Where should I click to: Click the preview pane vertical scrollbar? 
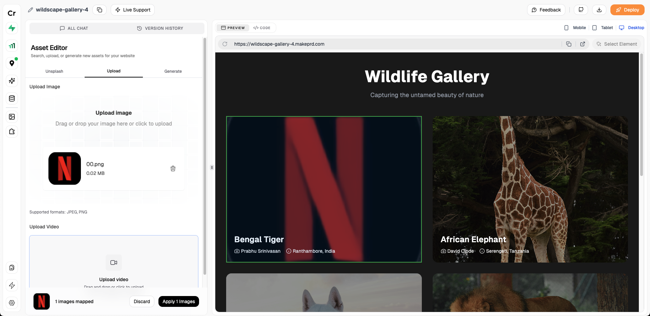642,115
